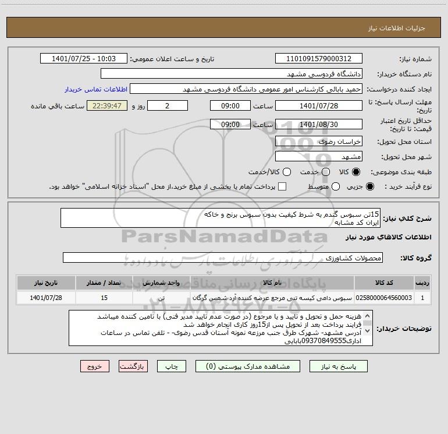Select the جزیی purchase type radio
Viewport: 448px width, 434px height.
tap(369, 186)
